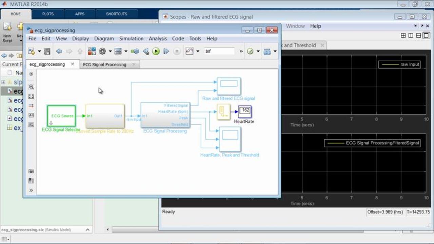This screenshot has width=434, height=244.
Task: Open the Simulation Data Inspector dropdown arrow
Action: (198, 52)
